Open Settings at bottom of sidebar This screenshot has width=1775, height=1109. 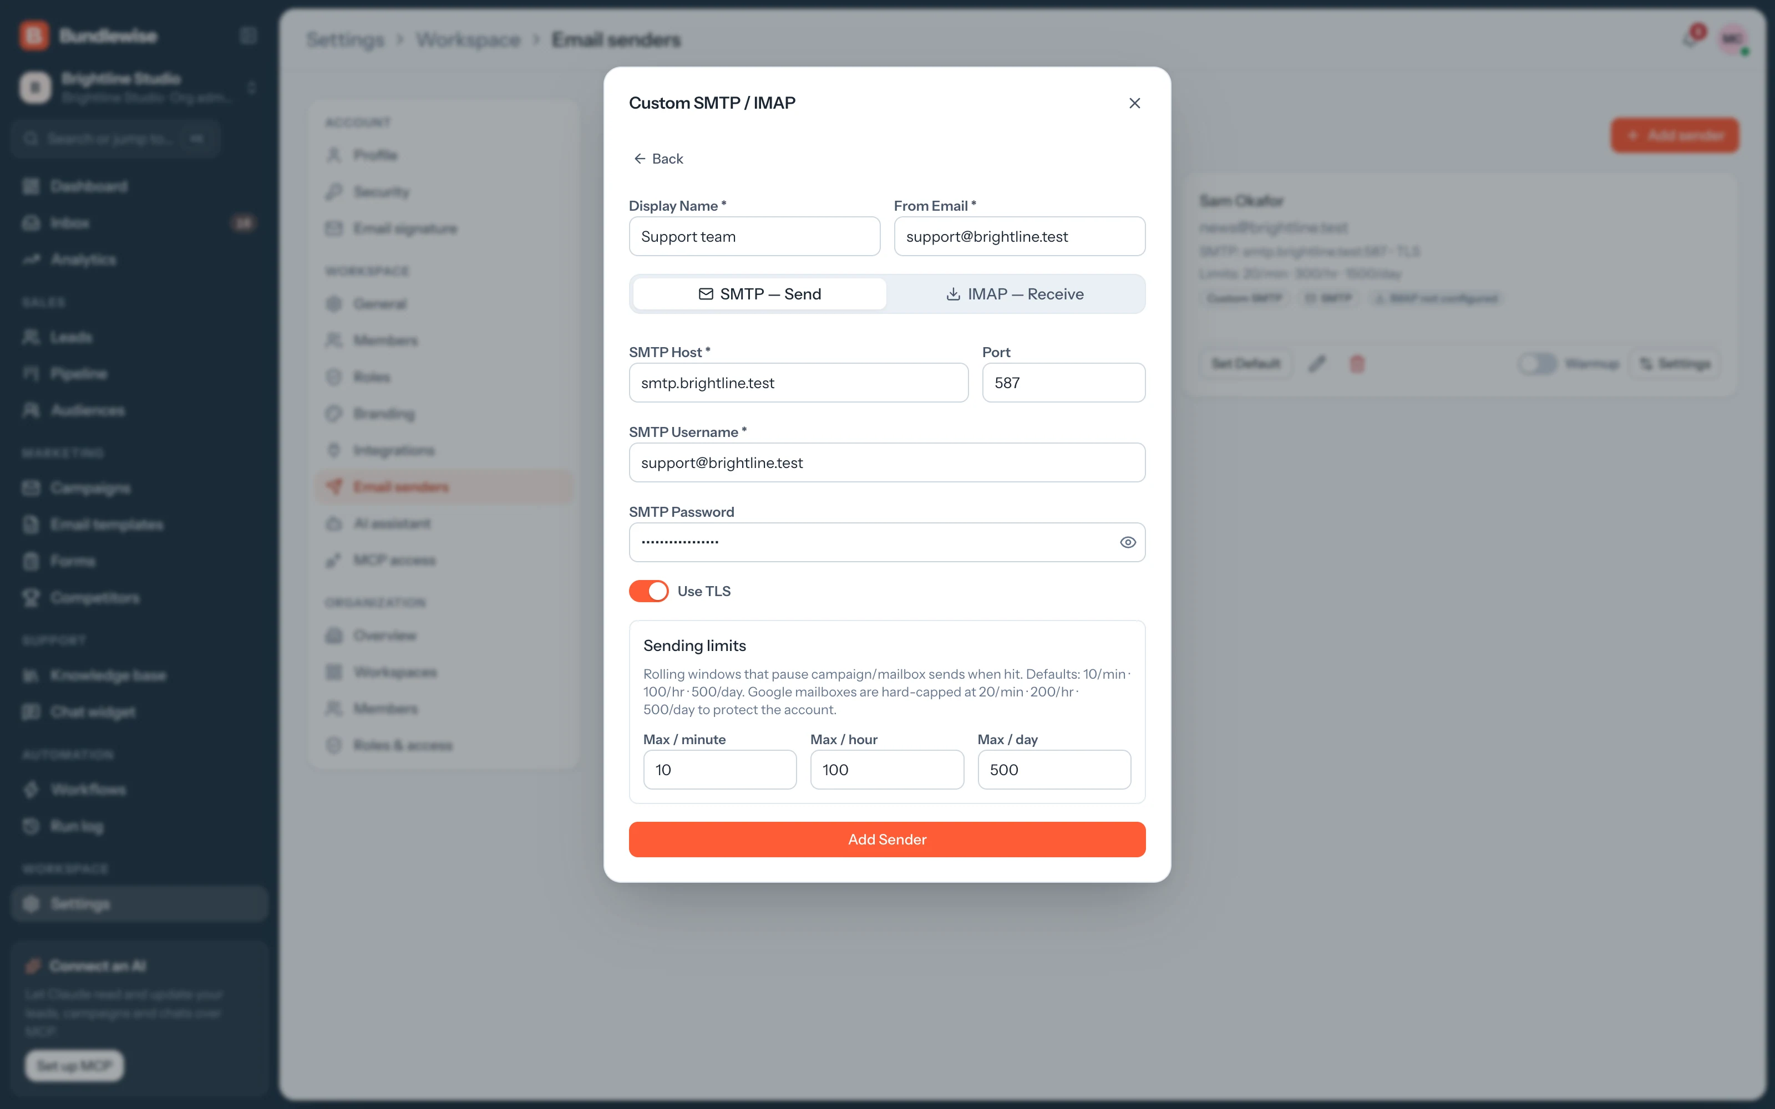pyautogui.click(x=139, y=904)
